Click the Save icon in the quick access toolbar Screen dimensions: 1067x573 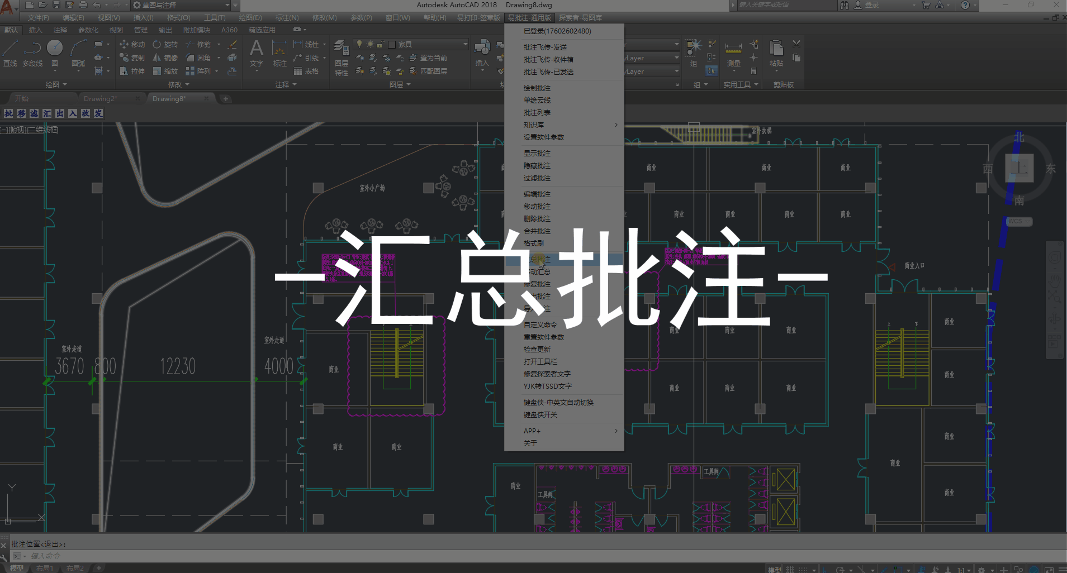coord(56,5)
